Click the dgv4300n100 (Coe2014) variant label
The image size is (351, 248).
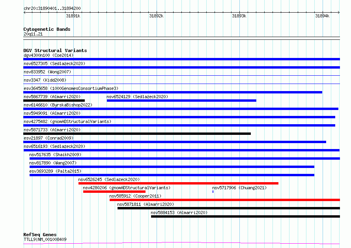pos(49,55)
